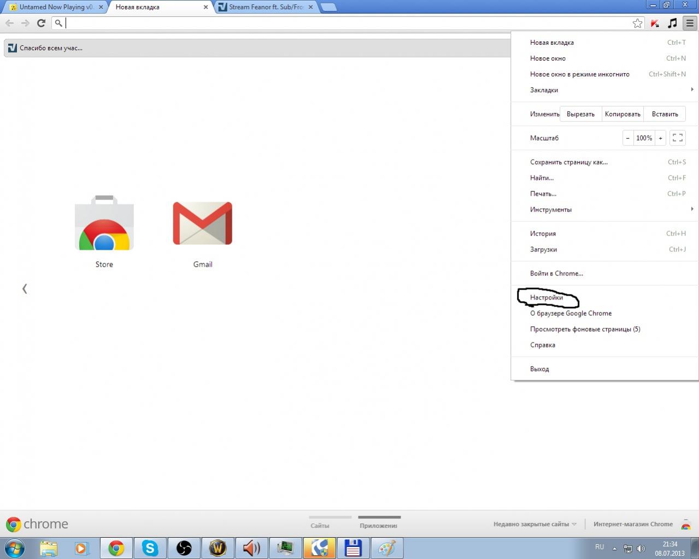Click the Kaspersky extension icon
Image resolution: width=699 pixels, height=559 pixels.
655,23
